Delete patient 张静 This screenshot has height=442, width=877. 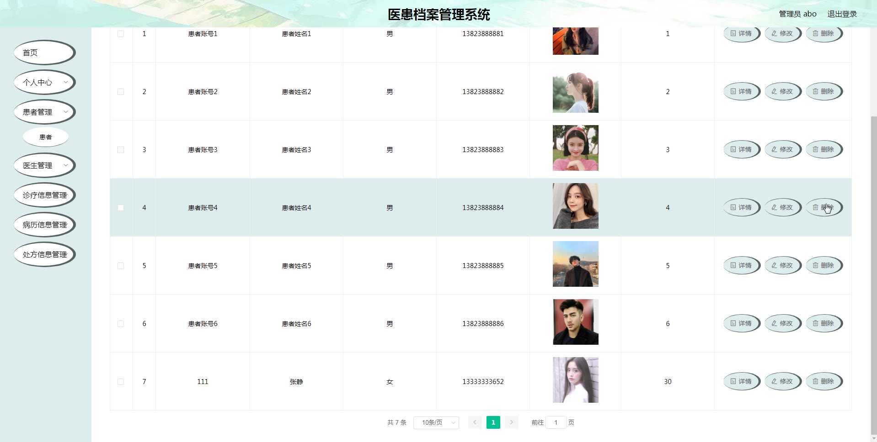click(824, 381)
